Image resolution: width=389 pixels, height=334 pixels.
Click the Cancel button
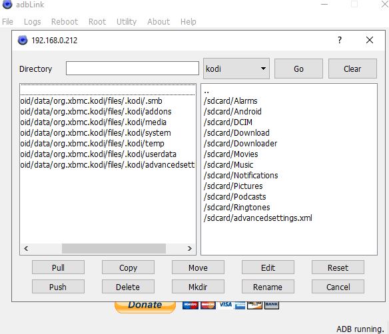tap(338, 287)
